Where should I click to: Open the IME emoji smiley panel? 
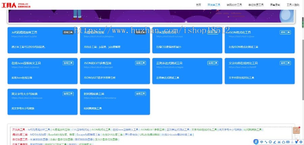(270, 142)
